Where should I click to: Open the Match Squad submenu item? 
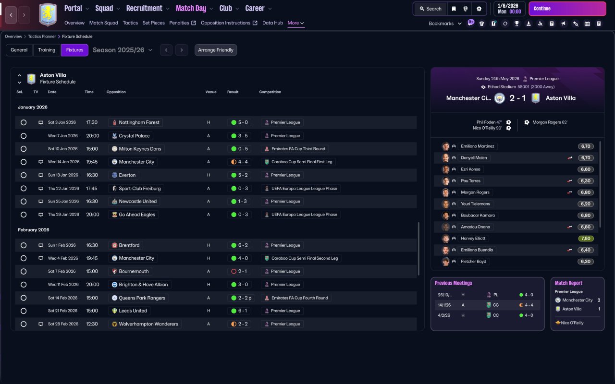coord(104,23)
